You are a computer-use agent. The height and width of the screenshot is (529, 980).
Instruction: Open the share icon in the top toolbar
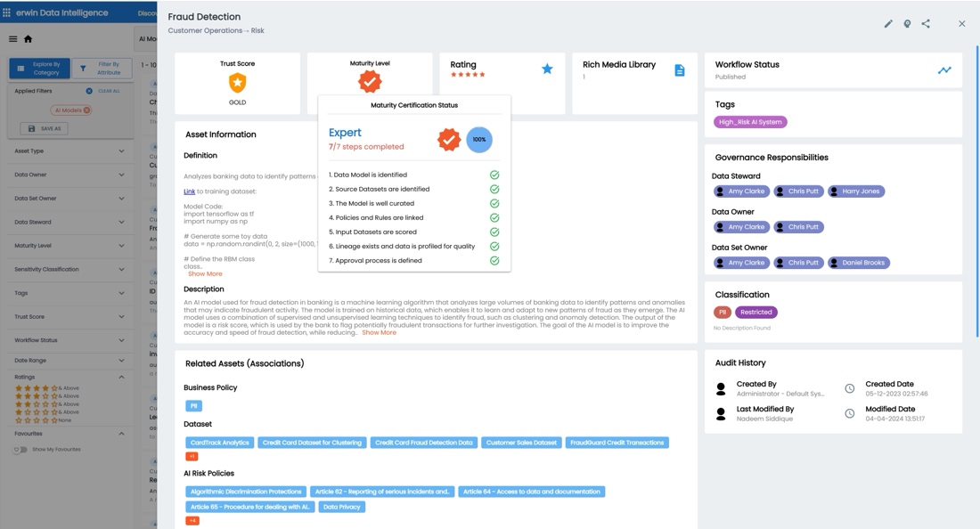927,24
